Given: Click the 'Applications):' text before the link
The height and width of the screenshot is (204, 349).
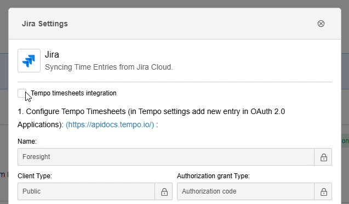Looking at the screenshot, I should [41, 124].
